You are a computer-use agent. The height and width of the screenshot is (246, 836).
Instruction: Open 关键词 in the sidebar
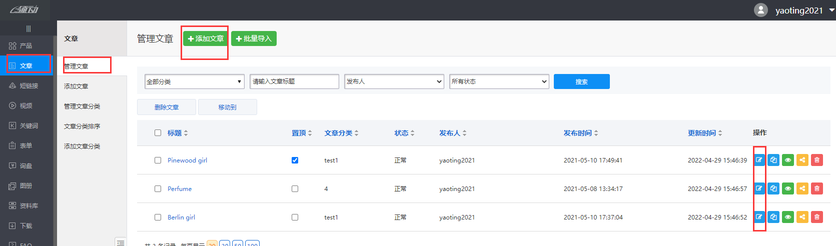(26, 125)
